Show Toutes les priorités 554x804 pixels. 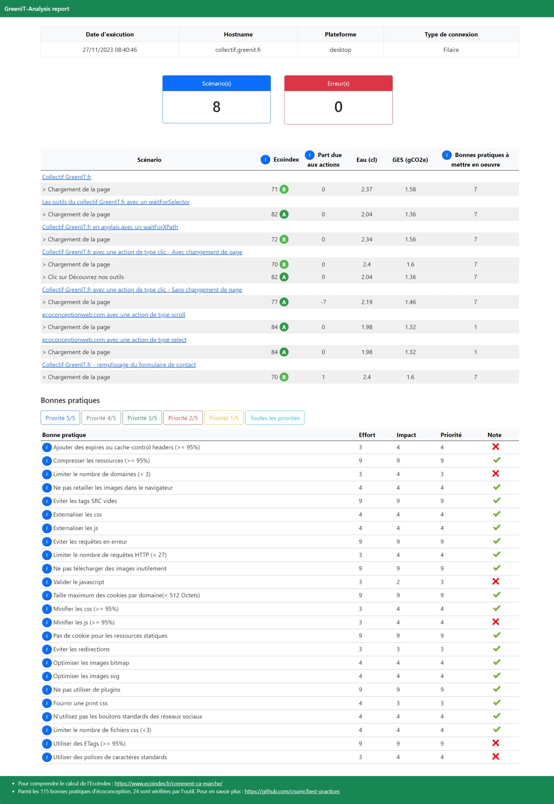275,418
